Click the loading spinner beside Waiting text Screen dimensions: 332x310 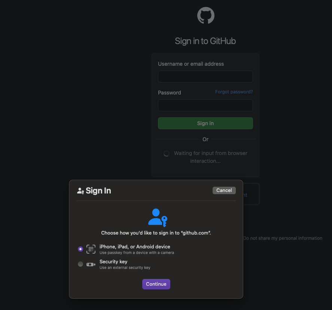[x=167, y=154]
